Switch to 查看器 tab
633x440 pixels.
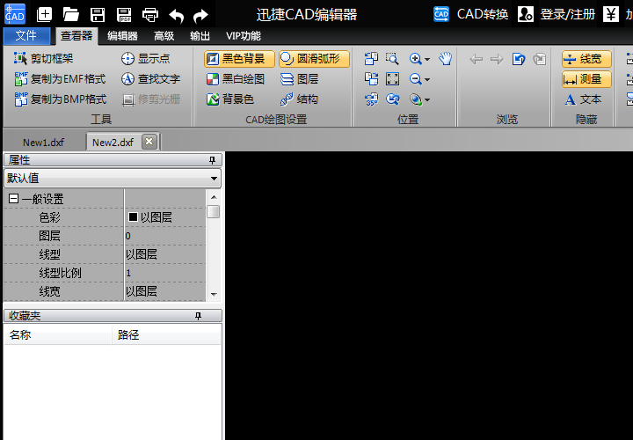click(x=76, y=36)
